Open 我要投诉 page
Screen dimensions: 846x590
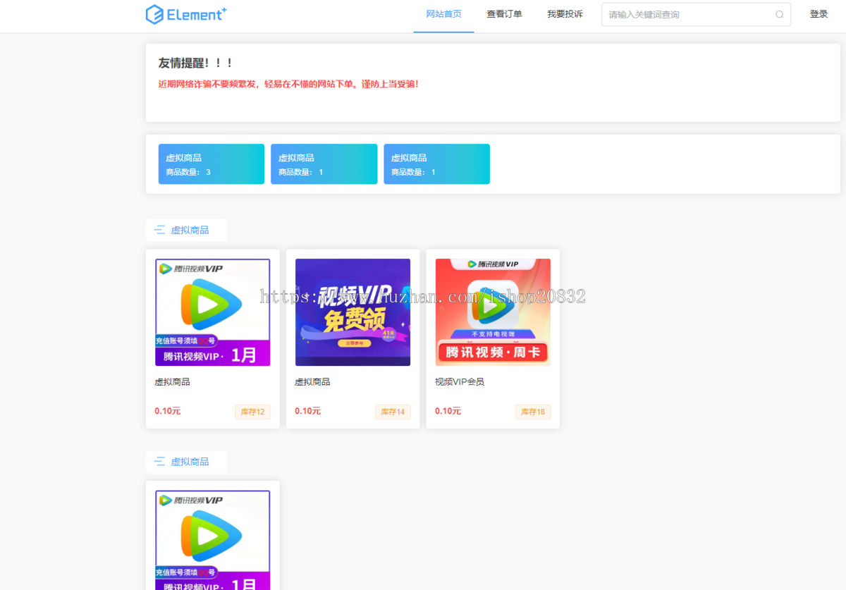pos(565,14)
